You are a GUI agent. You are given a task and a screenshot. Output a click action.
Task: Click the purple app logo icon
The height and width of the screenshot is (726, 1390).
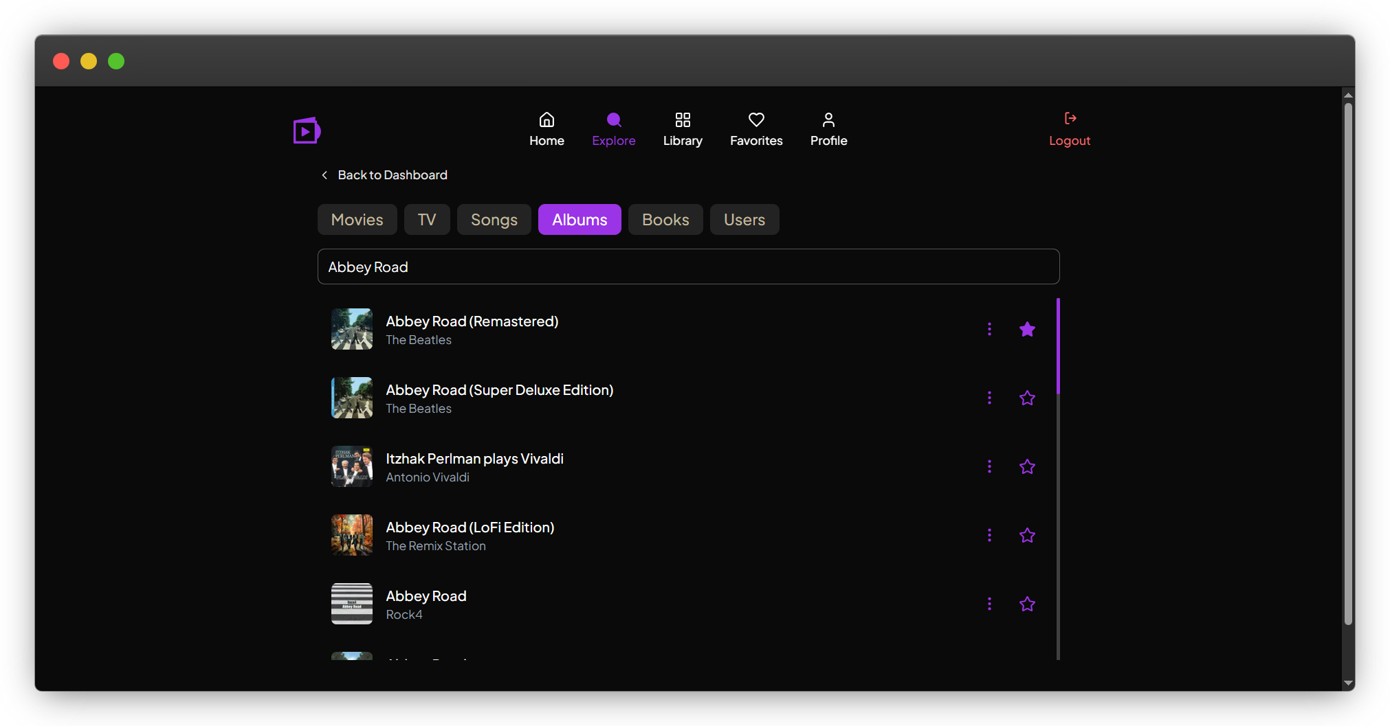[307, 131]
